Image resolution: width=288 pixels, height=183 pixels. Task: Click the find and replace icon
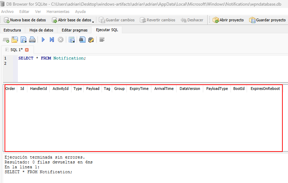[91, 40]
